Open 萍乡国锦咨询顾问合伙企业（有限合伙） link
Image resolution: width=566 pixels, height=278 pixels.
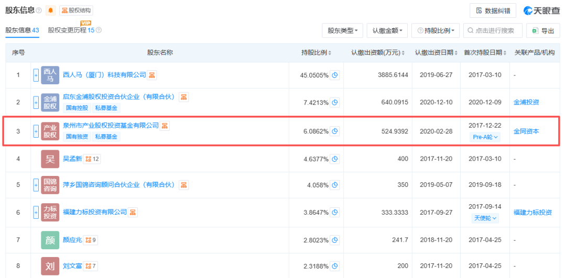[120, 185]
